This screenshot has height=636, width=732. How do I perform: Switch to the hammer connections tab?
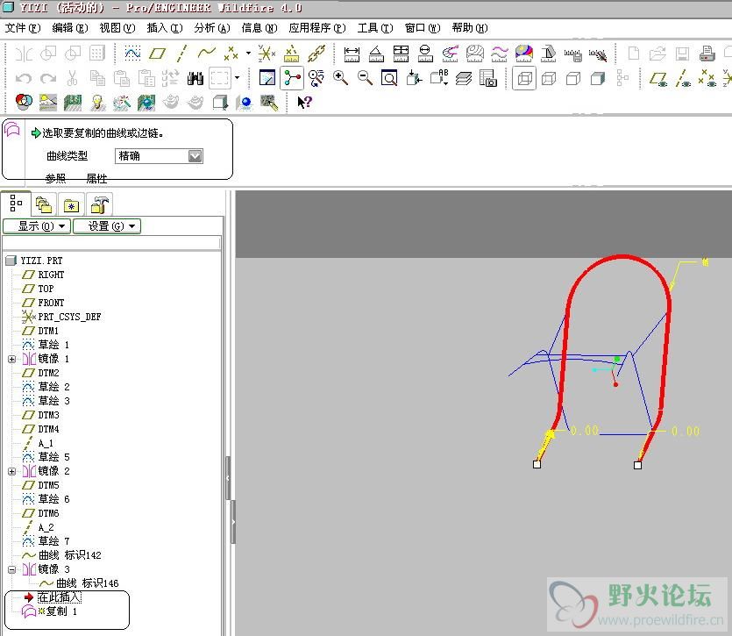[x=99, y=204]
